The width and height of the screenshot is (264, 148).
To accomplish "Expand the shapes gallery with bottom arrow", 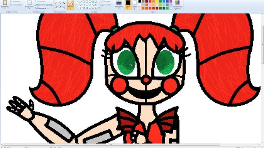I will click(x=99, y=8).
